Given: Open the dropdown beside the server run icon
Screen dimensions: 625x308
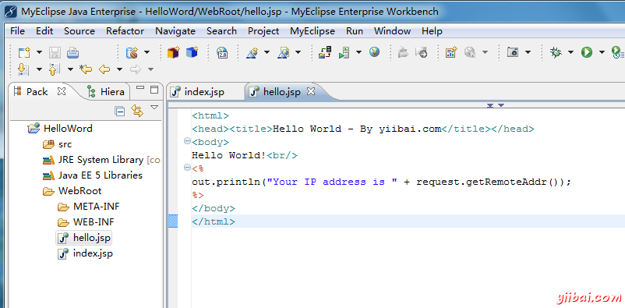Looking at the screenshot, I should coord(358,52).
